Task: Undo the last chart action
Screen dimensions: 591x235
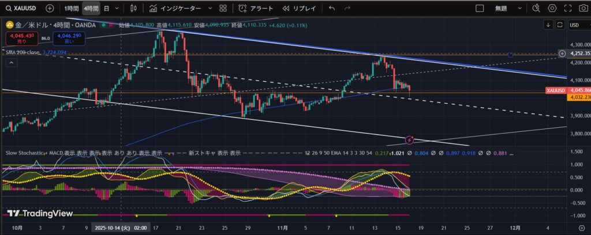Action: click(331, 9)
